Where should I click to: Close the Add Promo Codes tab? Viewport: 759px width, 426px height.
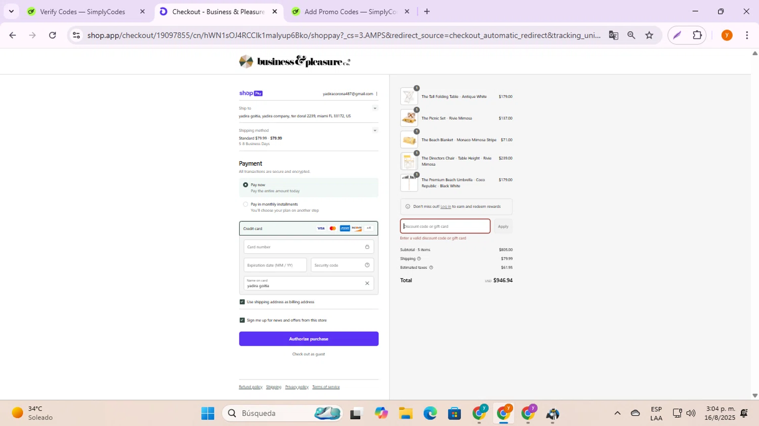(x=407, y=12)
